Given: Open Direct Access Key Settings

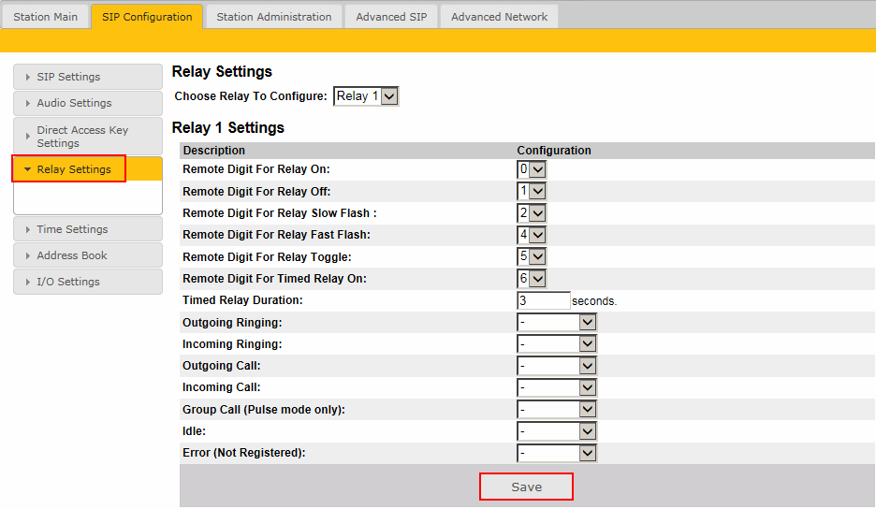Looking at the screenshot, I should 87,137.
